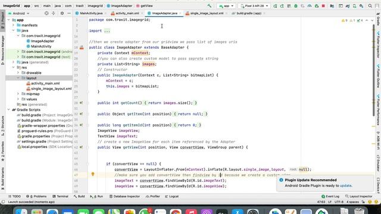Open the AVD Manager toolbar icon
The height and width of the screenshot is (214, 381).
coord(355,5)
